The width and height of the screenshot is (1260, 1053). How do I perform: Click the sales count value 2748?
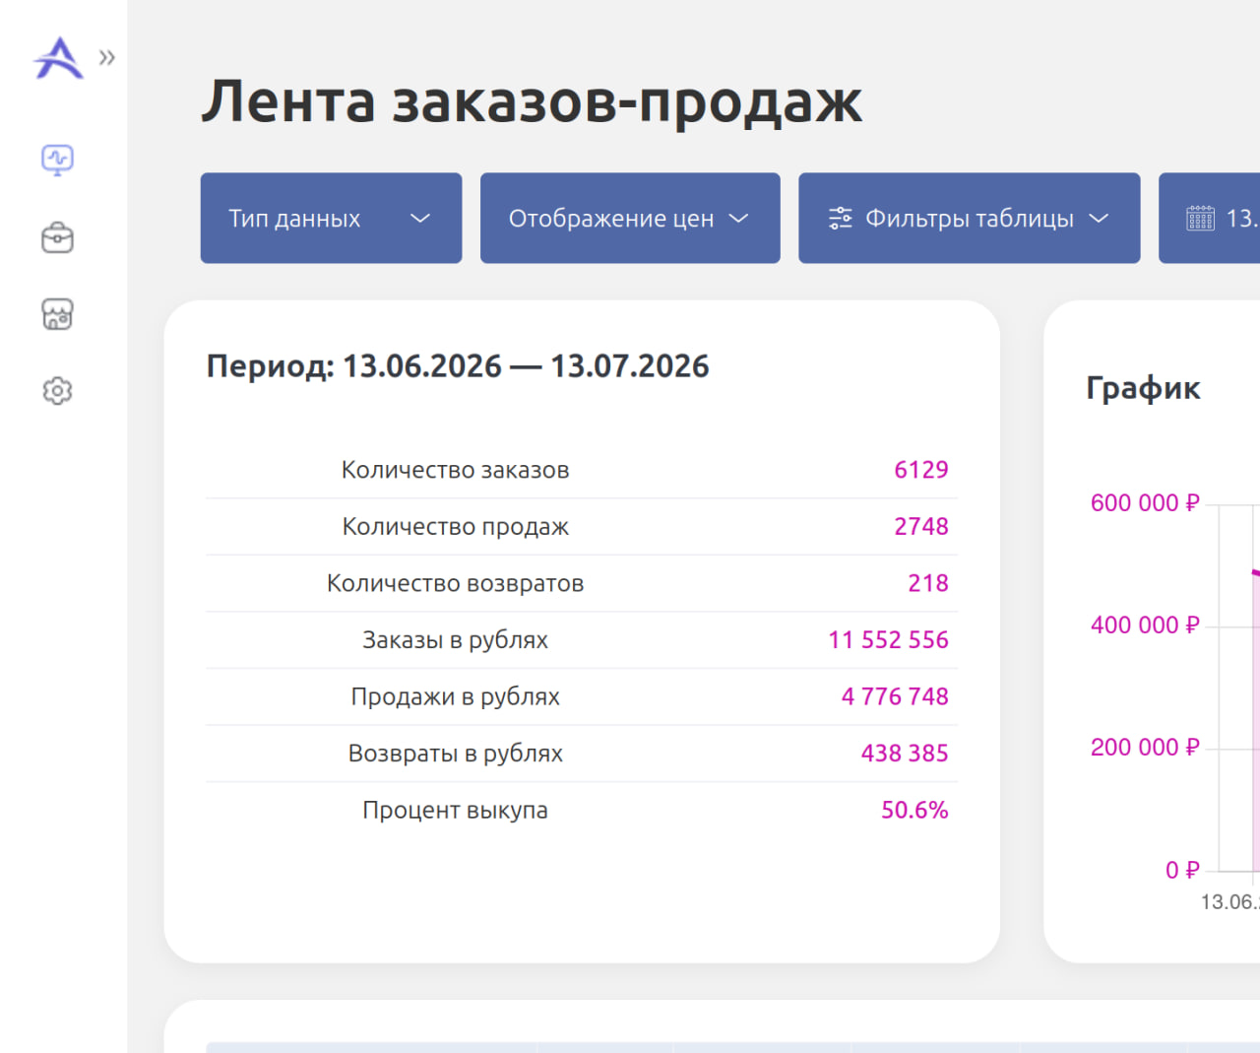click(921, 527)
